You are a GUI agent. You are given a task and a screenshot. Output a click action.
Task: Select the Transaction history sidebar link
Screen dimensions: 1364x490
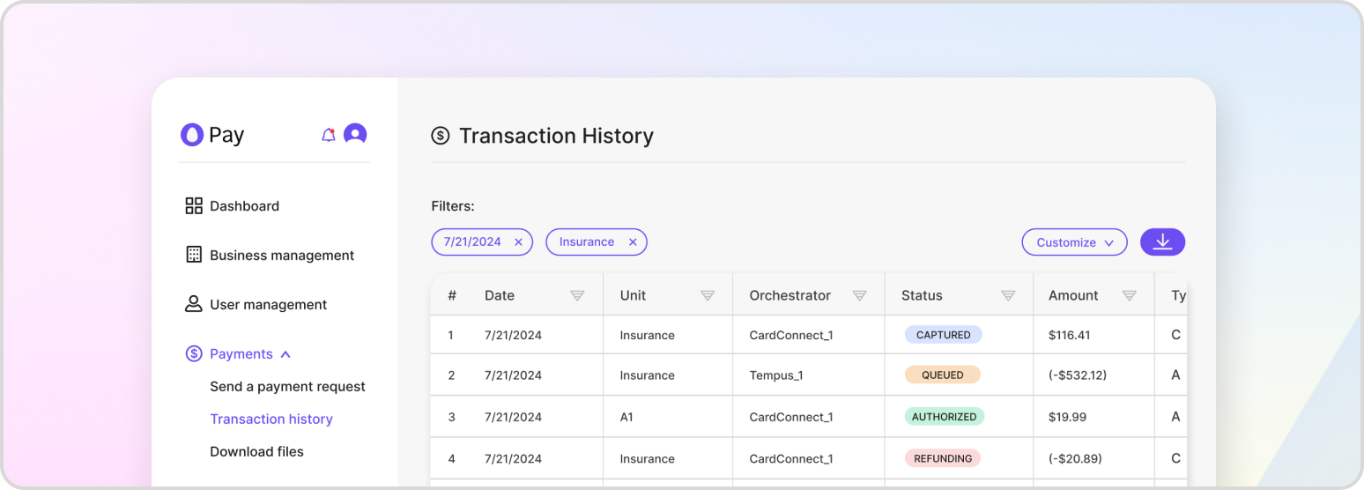point(271,419)
